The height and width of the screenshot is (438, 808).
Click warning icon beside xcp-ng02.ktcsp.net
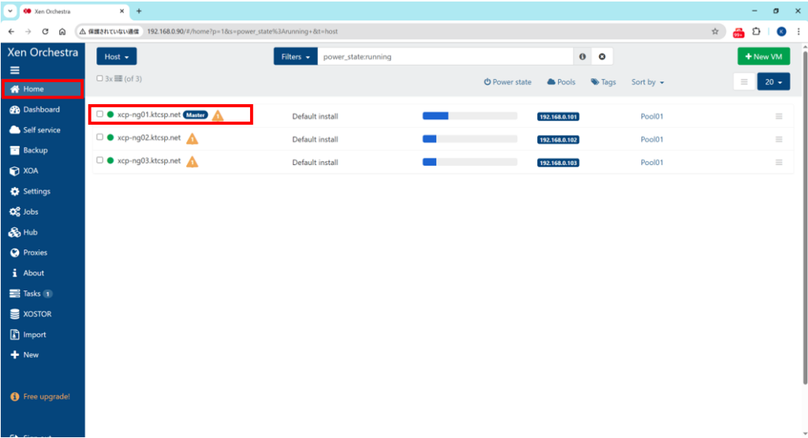pyautogui.click(x=192, y=139)
